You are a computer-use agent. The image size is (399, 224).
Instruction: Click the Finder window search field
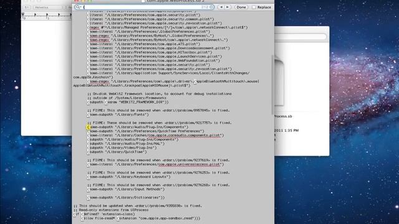[x=300, y=37]
